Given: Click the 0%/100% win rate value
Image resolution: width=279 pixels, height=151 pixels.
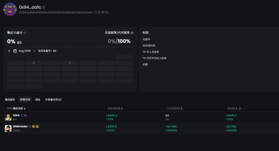Looking at the screenshot, I should (119, 41).
